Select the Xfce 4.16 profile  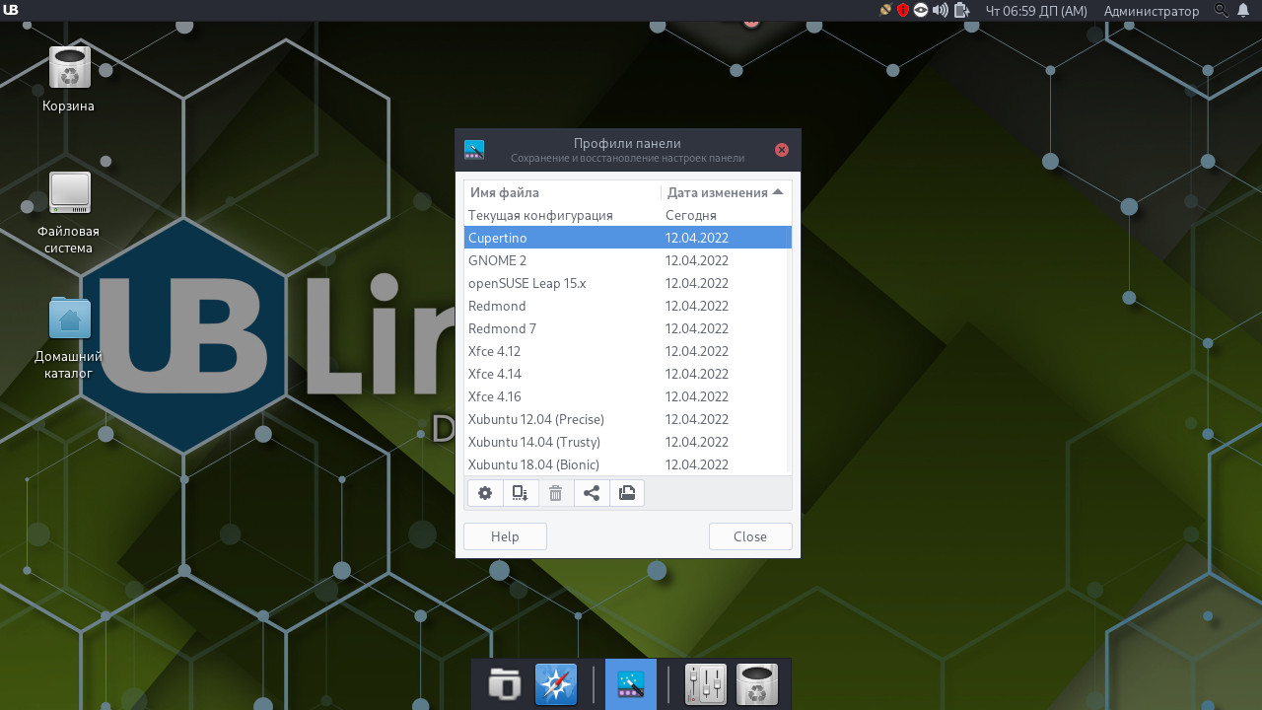point(628,396)
